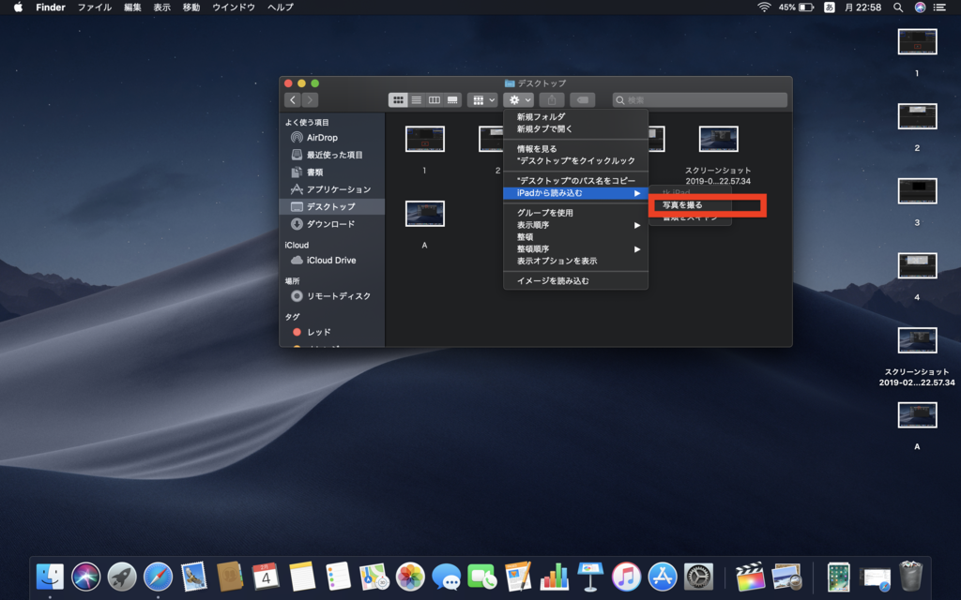The image size is (961, 600).
Task: Switch Finder to list view
Action: coord(416,99)
